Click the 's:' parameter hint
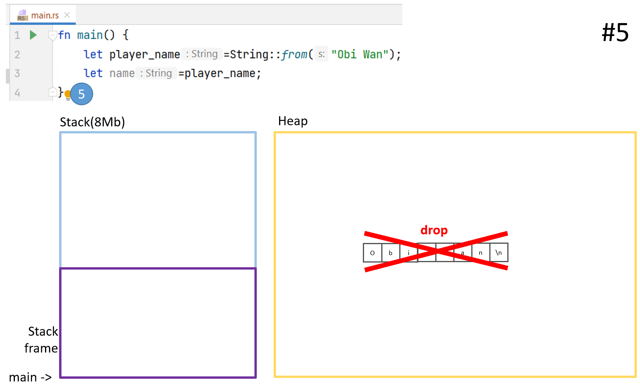The image size is (640, 385). pyautogui.click(x=321, y=54)
